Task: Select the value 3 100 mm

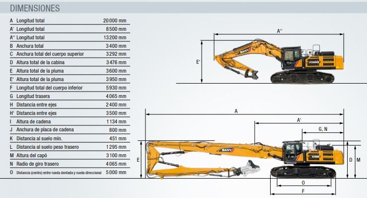Action: coord(116,155)
